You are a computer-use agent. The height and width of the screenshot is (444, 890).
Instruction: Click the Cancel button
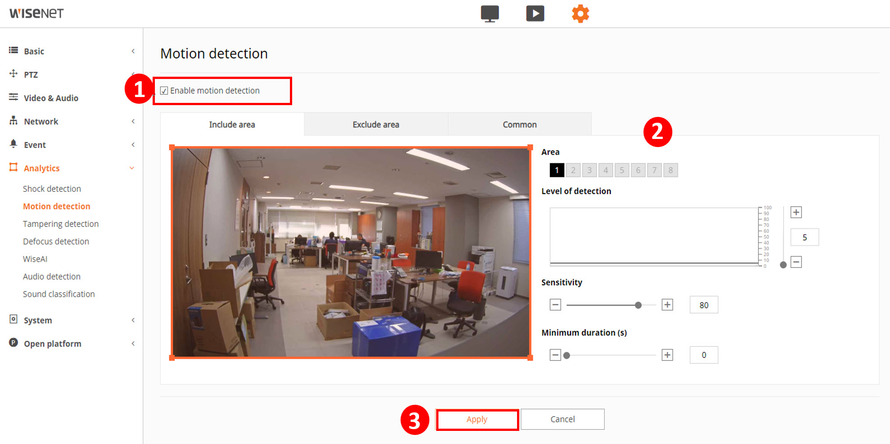[562, 420]
